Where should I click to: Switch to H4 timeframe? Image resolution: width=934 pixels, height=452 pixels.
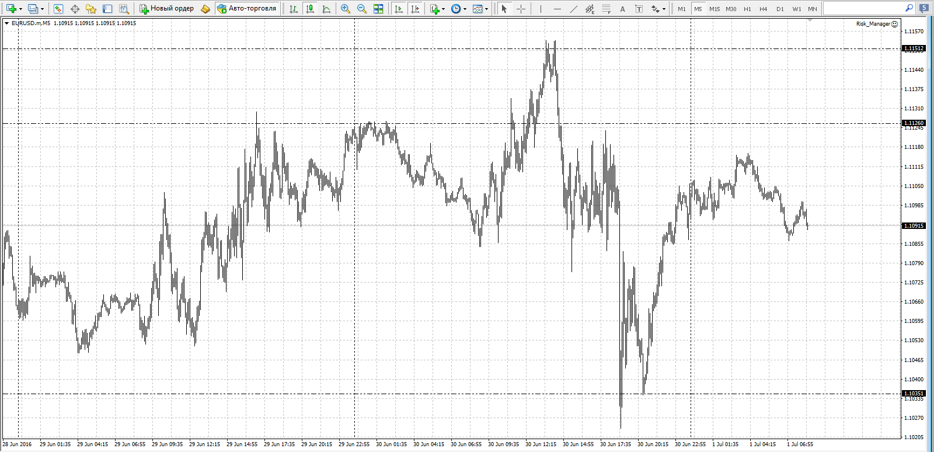click(x=764, y=9)
